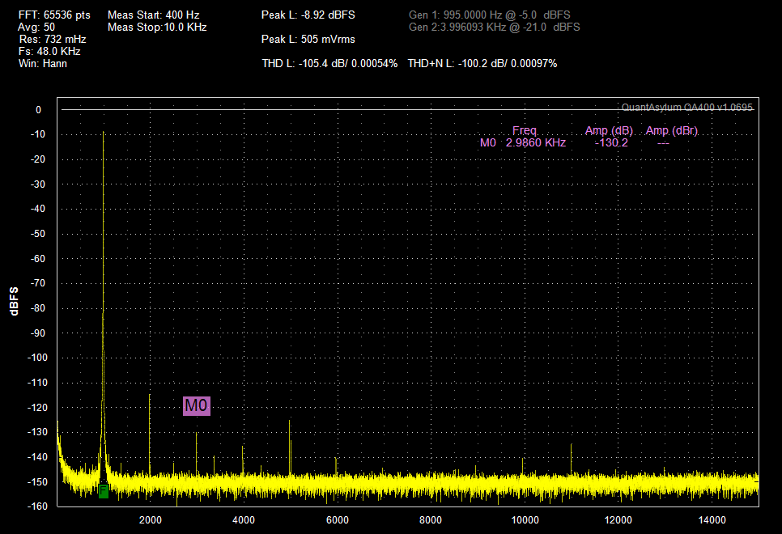Click the Avg: 50 setting text
782x534 pixels.
point(36,28)
